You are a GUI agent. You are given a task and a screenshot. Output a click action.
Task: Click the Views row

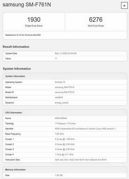(65, 58)
